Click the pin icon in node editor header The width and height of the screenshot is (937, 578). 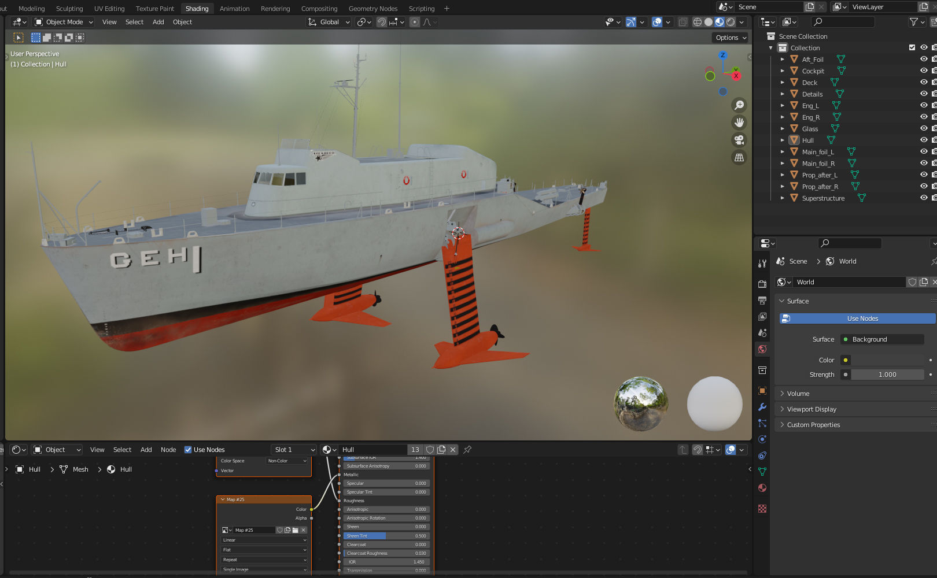tap(467, 450)
